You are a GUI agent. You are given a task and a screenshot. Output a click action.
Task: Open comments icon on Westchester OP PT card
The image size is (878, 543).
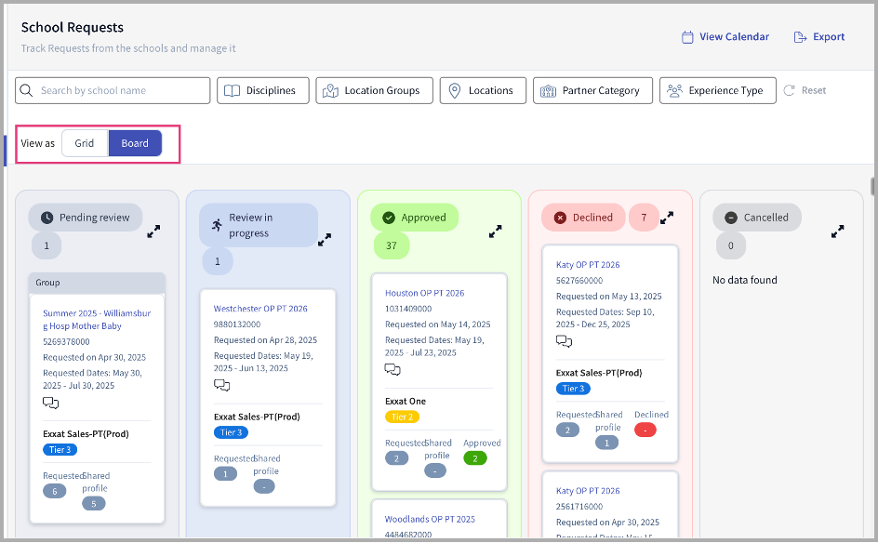[x=221, y=385]
